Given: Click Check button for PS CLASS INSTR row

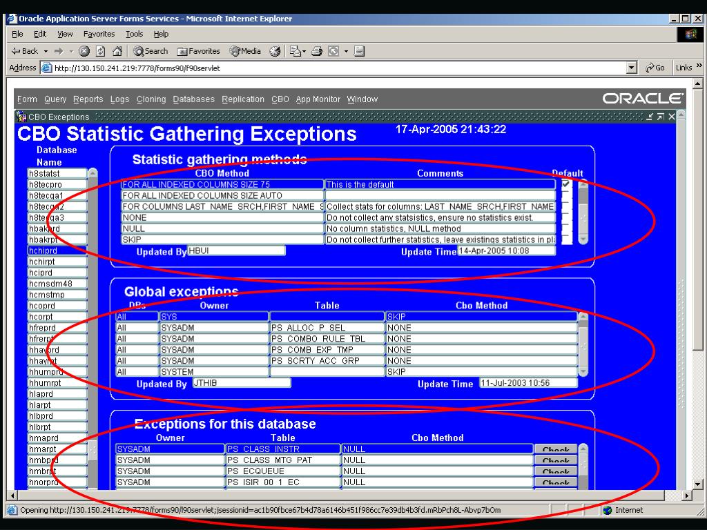Looking at the screenshot, I should (556, 449).
